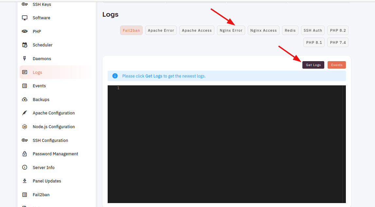Click the Password Management lock icon
The width and height of the screenshot is (375, 207).
(x=25, y=154)
